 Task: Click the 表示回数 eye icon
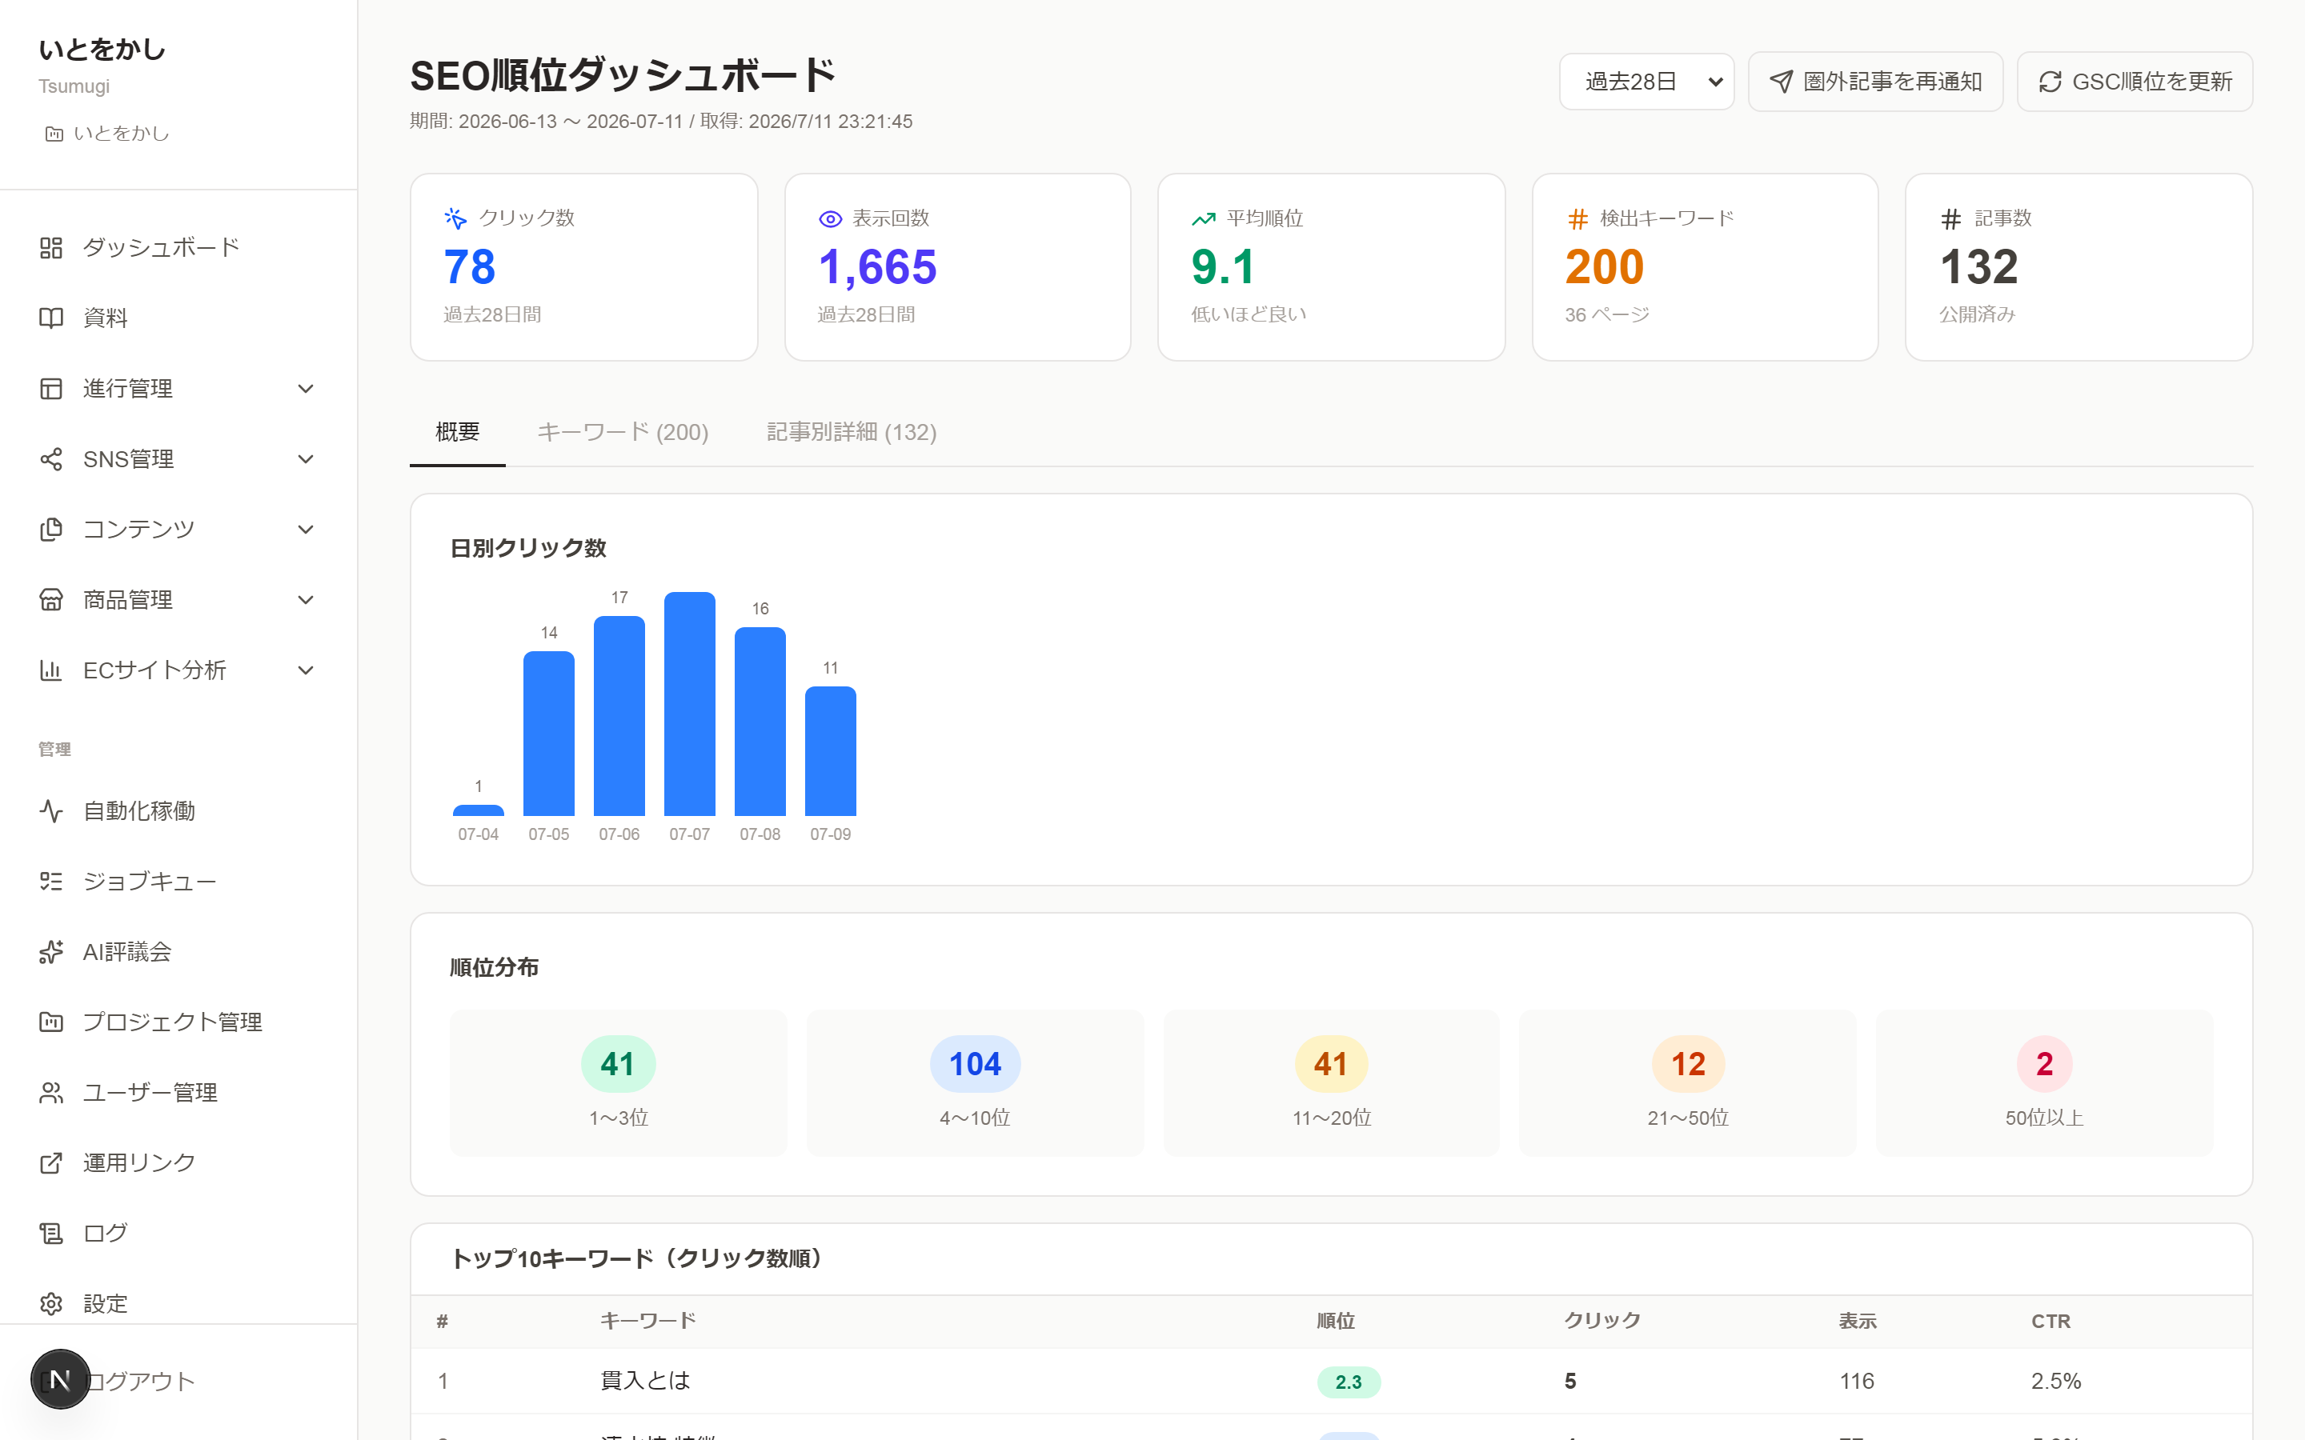[830, 219]
